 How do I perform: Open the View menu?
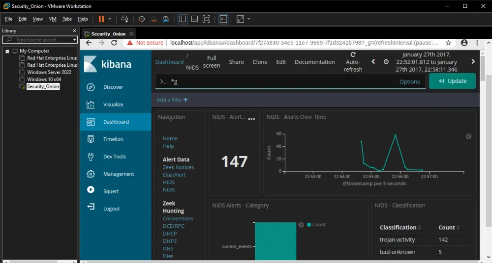(x=38, y=19)
